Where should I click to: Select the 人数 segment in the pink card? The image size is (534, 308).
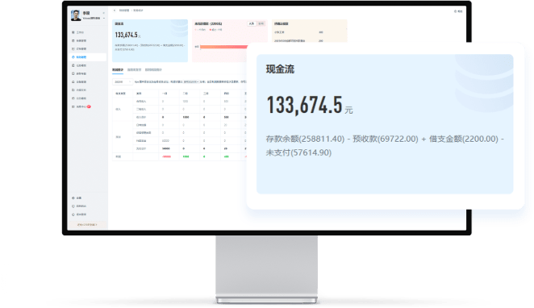(252, 24)
